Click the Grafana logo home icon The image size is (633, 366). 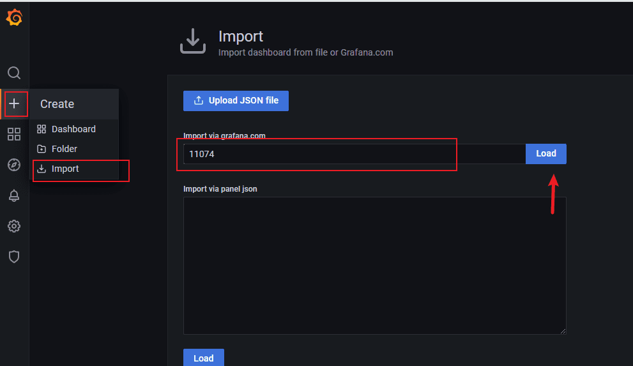click(14, 19)
